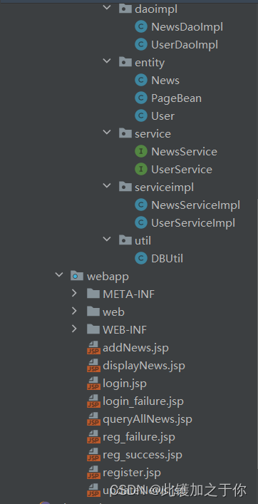Select the NewsService interface name
This screenshot has width=258, height=504.
click(184, 151)
